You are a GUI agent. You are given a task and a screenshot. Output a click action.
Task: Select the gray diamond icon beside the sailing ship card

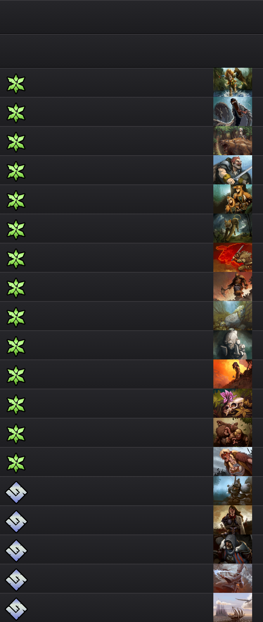pyautogui.click(x=16, y=609)
